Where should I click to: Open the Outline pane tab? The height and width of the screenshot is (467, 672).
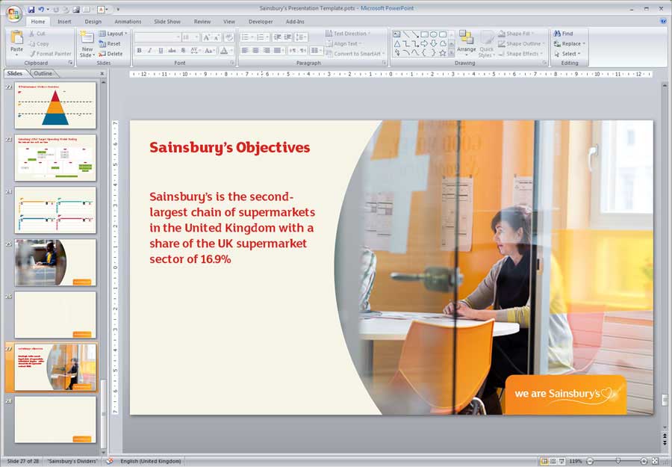point(43,73)
